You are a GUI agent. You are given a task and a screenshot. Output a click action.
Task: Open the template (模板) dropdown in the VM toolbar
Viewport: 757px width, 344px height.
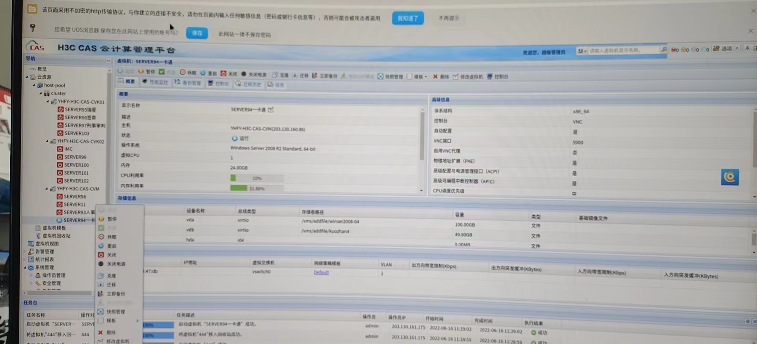pyautogui.click(x=418, y=76)
